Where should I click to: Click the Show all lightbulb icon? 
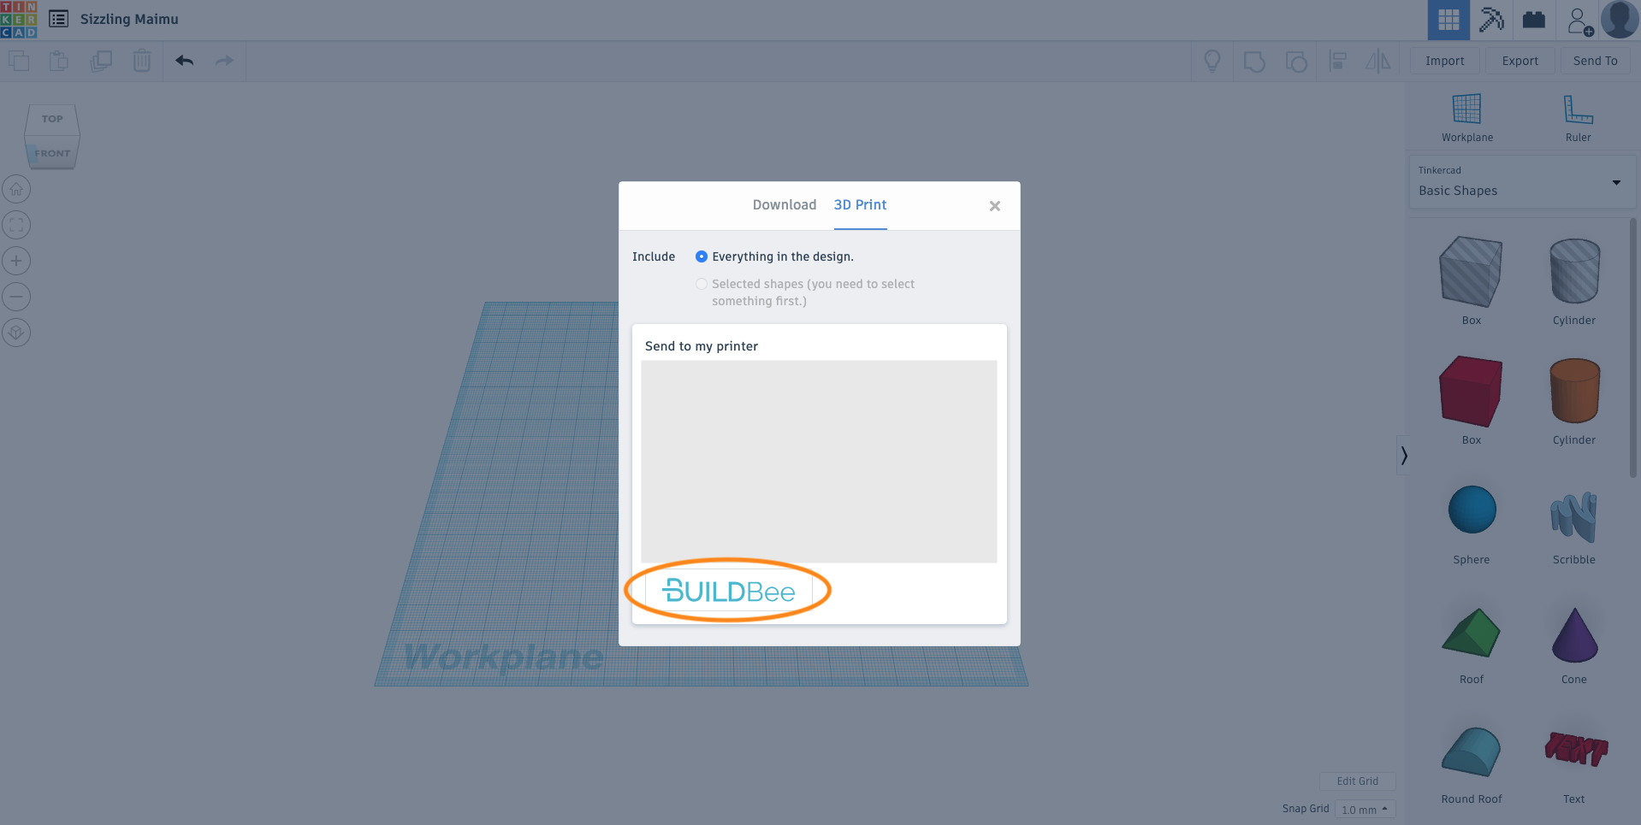pyautogui.click(x=1212, y=61)
